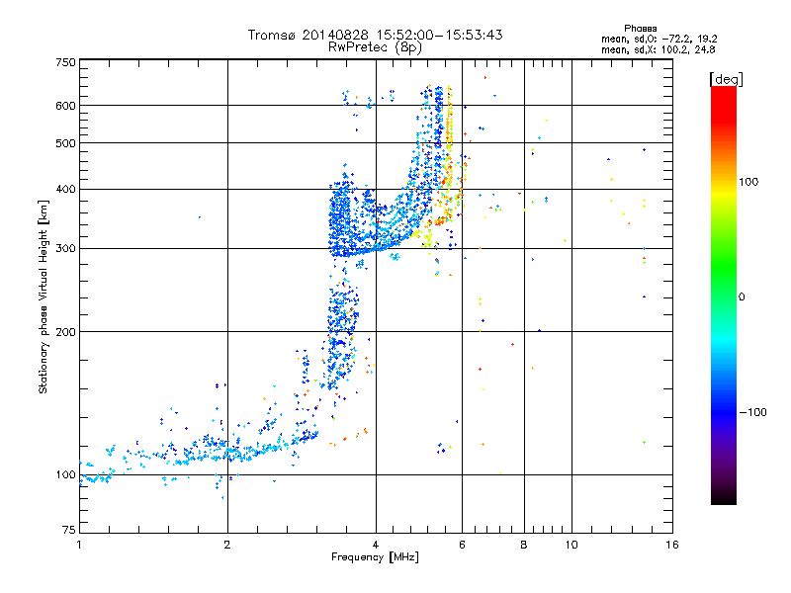Click the x-axis tick label '1'
This screenshot has width=791, height=593.
[79, 545]
